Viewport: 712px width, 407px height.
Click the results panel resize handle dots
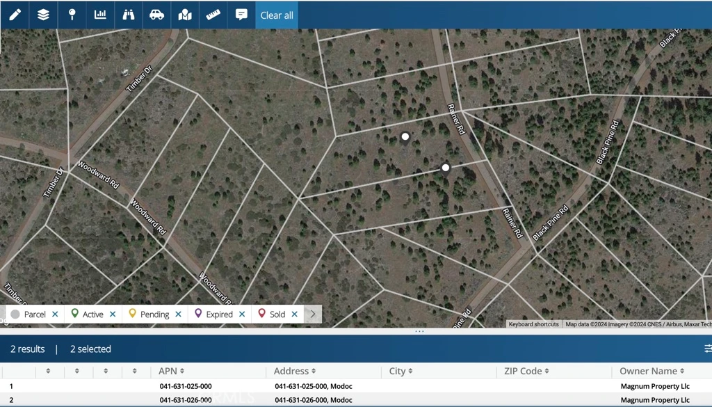[419, 331]
